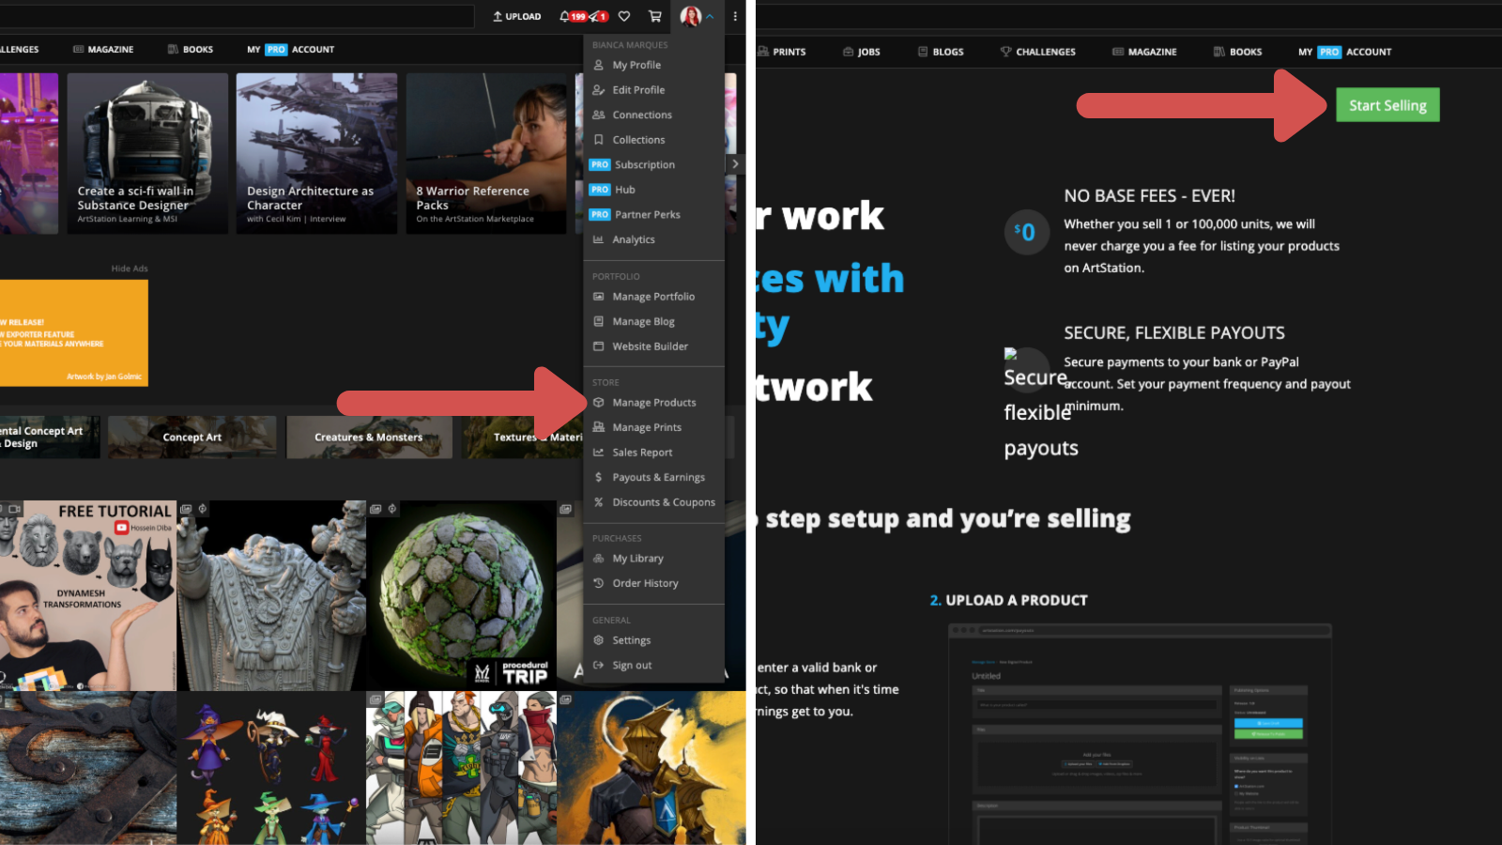Click the UPLOAD button in the top bar
1502x845 pixels.
[x=516, y=16]
